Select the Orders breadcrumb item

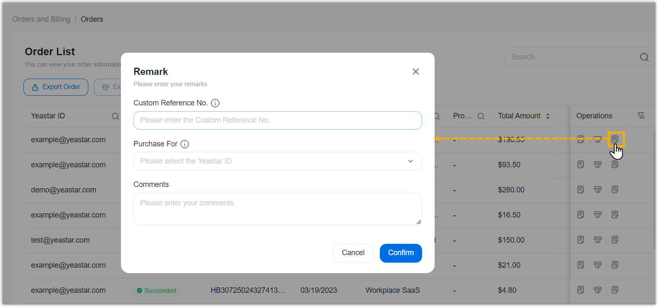(x=92, y=19)
